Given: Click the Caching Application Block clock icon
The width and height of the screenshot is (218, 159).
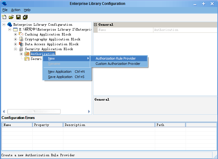Looking at the screenshot, I should pos(21,34).
